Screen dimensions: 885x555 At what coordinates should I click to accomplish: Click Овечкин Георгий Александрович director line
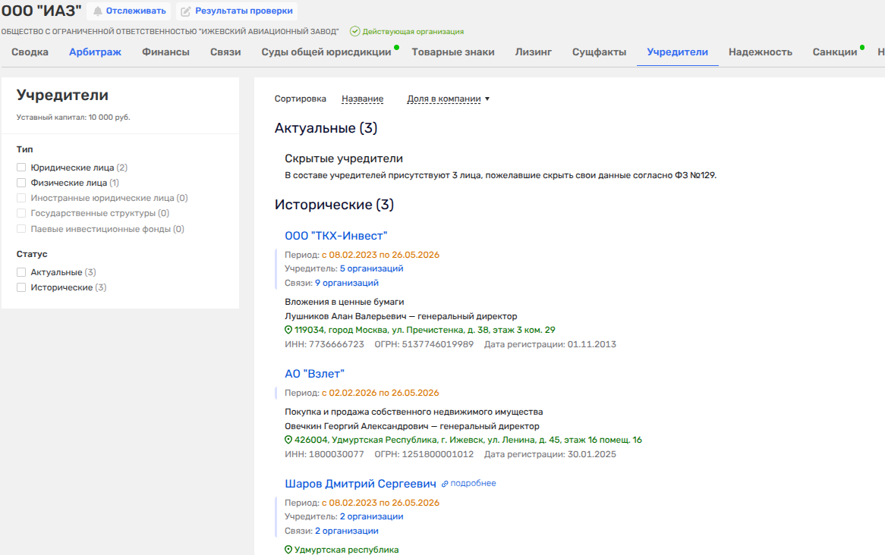pos(412,426)
